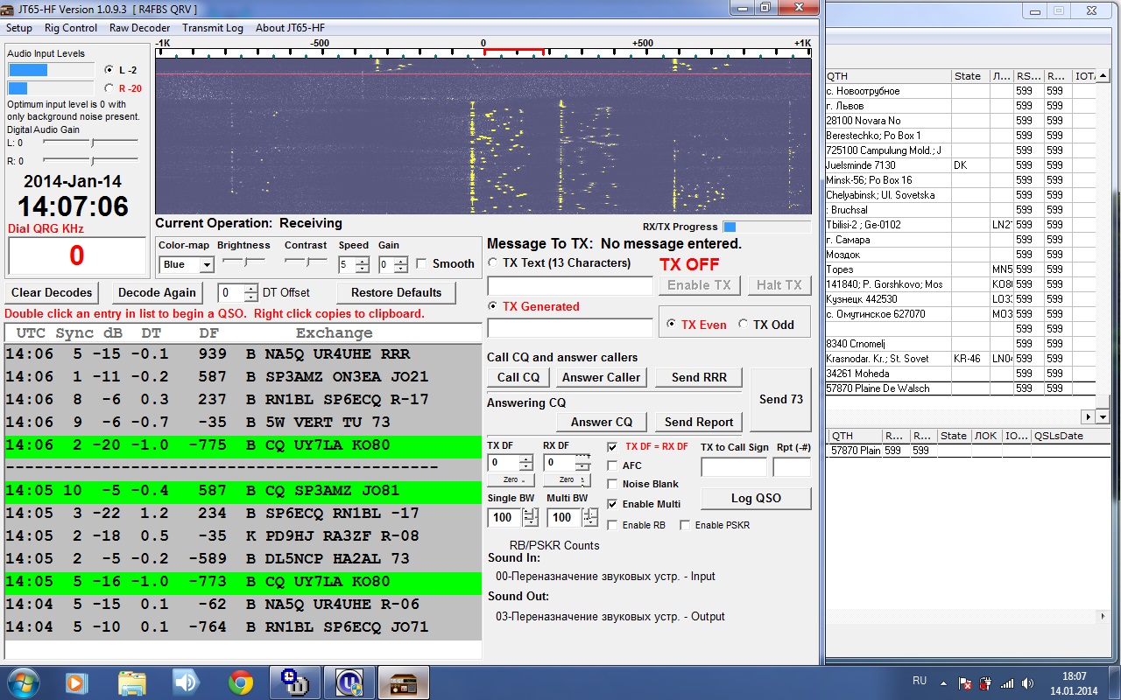
Task: Increment the DT Offset spinner up
Action: [251, 288]
